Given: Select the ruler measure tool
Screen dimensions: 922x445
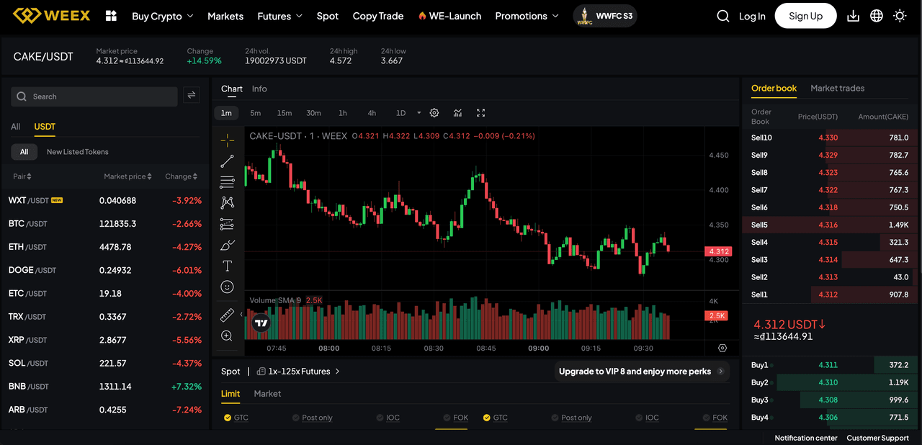Looking at the screenshot, I should [227, 314].
